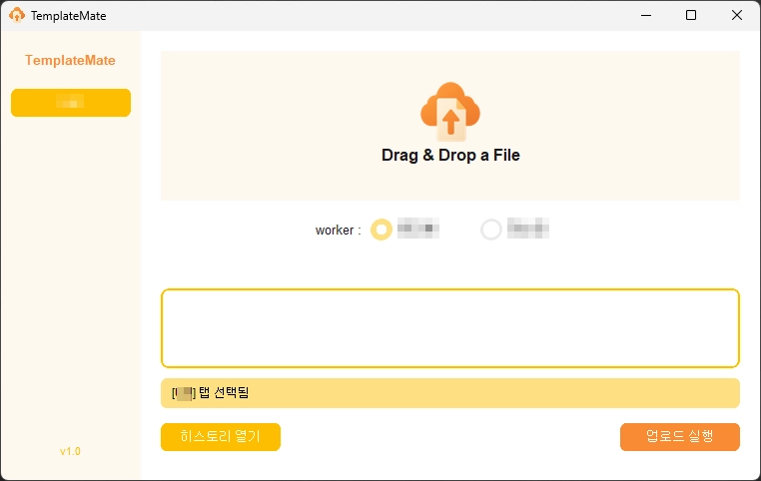Open the yellow sidebar tab
761x481 pixels.
(71, 103)
